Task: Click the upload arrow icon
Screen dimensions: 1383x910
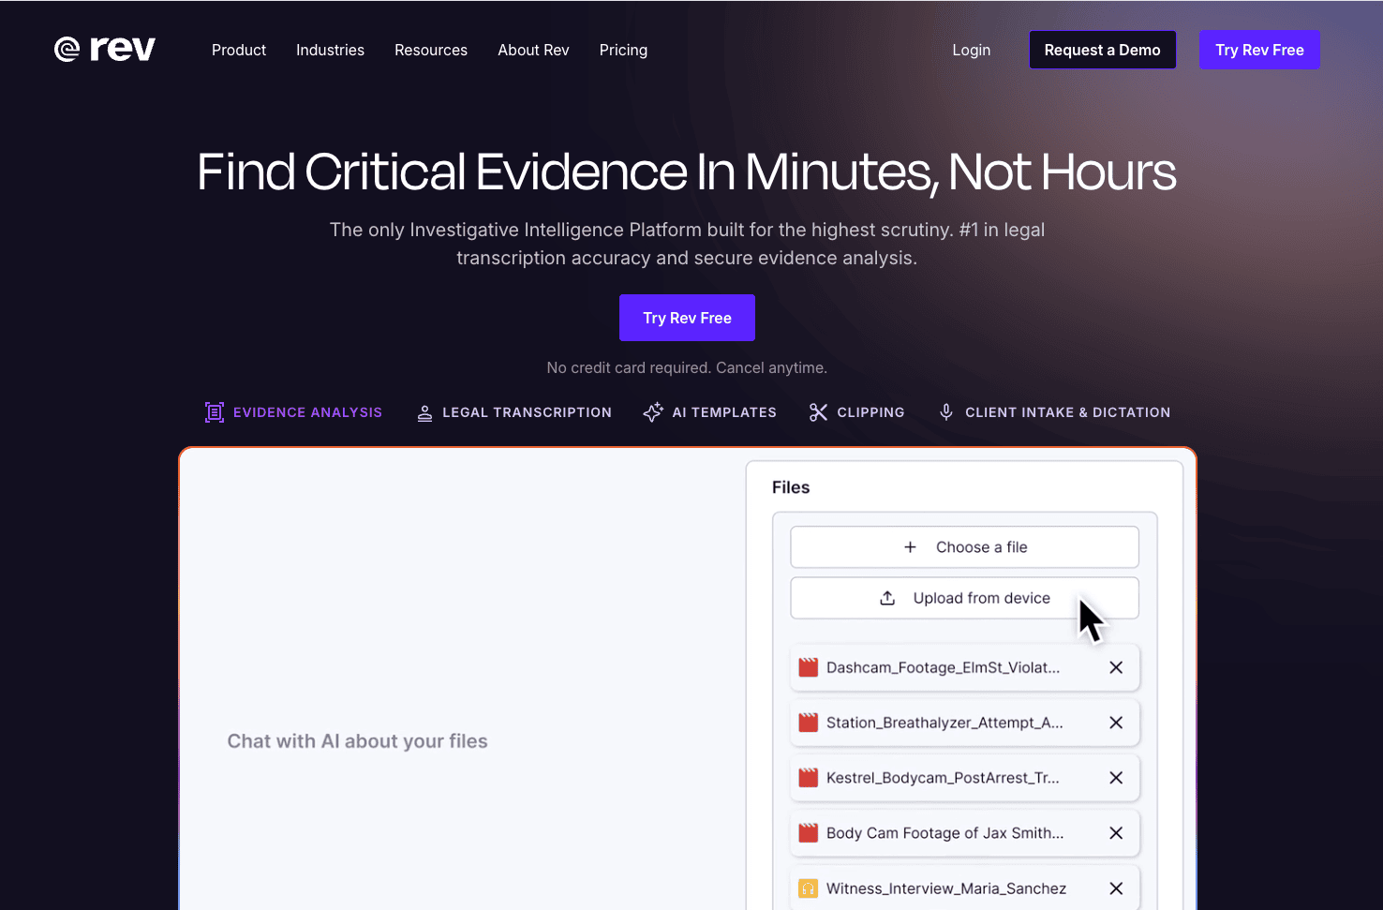Action: (x=887, y=598)
